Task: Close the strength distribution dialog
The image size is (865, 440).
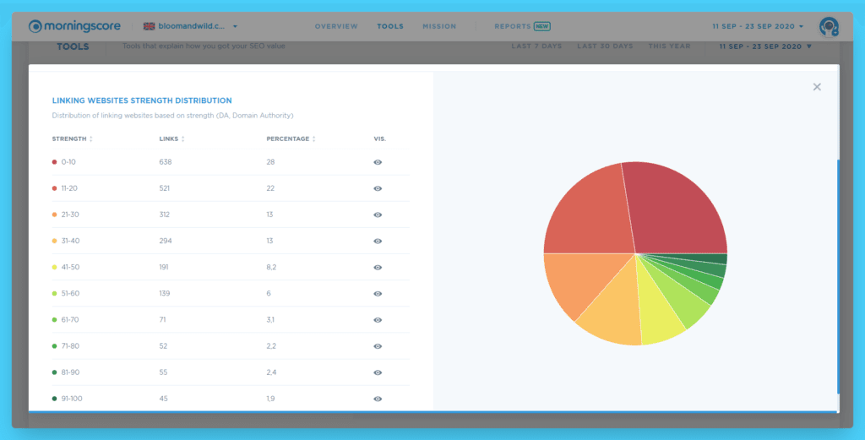Action: pos(817,87)
